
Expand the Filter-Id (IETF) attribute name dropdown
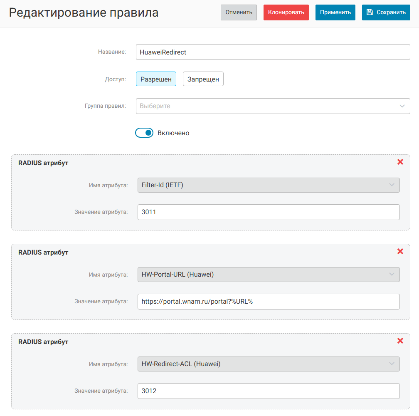pos(268,185)
